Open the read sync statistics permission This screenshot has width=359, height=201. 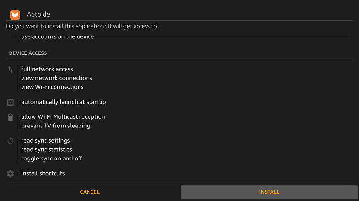pos(47,149)
